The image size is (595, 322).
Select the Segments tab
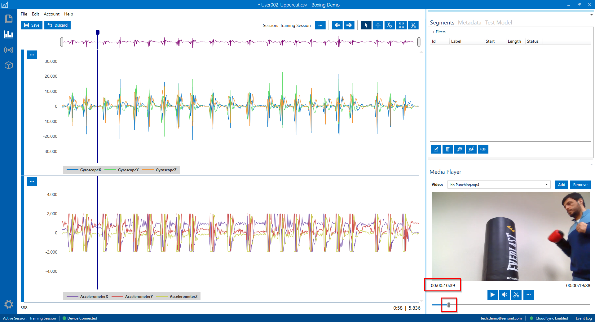[442, 23]
